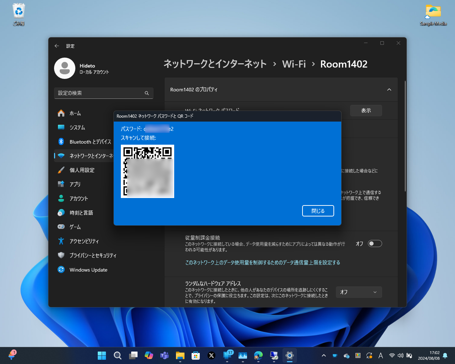Open the ランダムなハードウェア アドレス dropdown
This screenshot has width=455, height=364.
coord(359,292)
